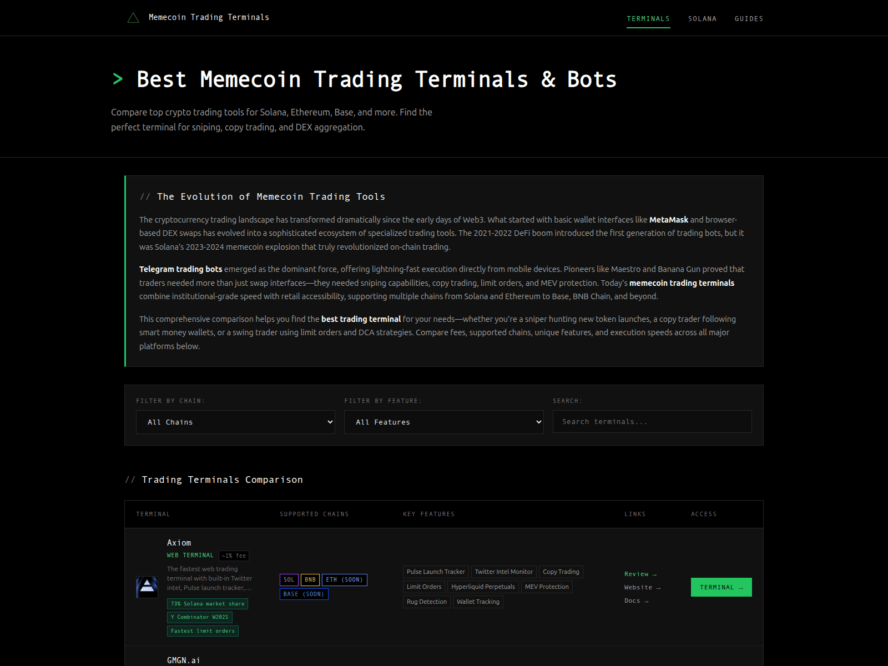Open the GUIDES nav tab
This screenshot has height=666, width=888.
[x=749, y=19]
